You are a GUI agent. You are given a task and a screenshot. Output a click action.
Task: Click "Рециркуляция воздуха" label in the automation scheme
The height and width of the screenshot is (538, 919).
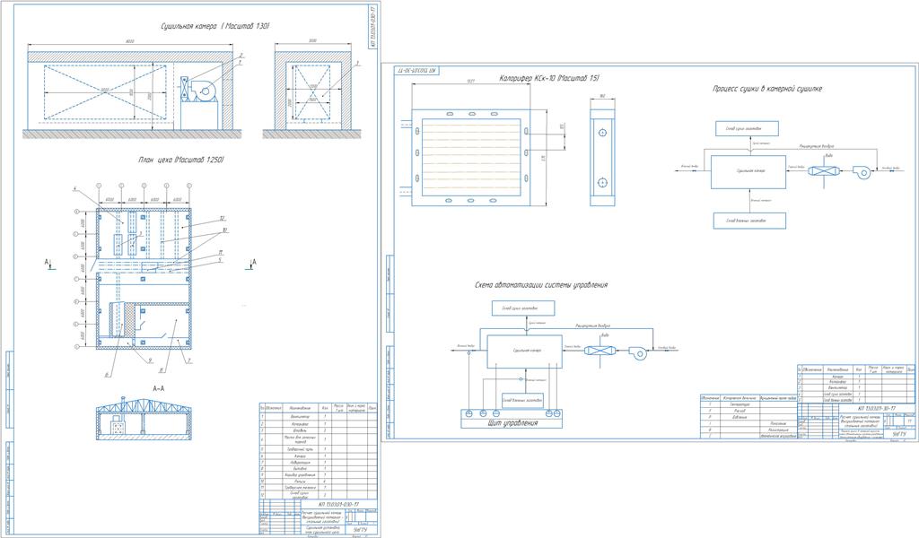(592, 326)
